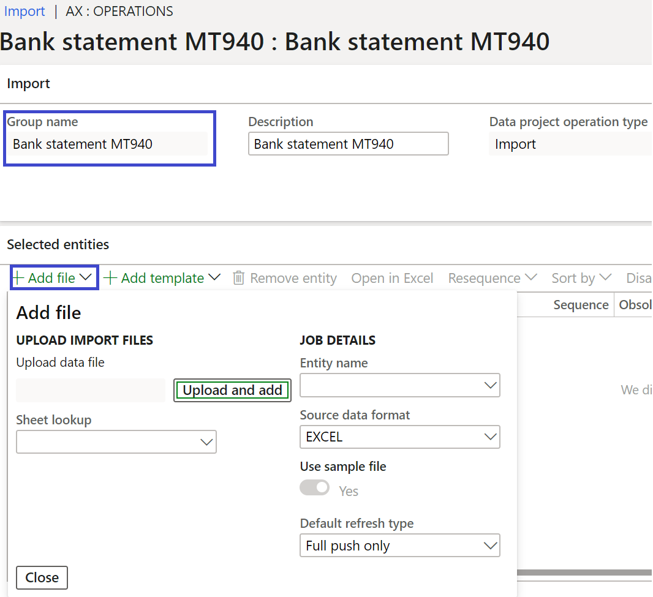Open the Add template menu
The width and height of the screenshot is (653, 597).
pos(162,278)
